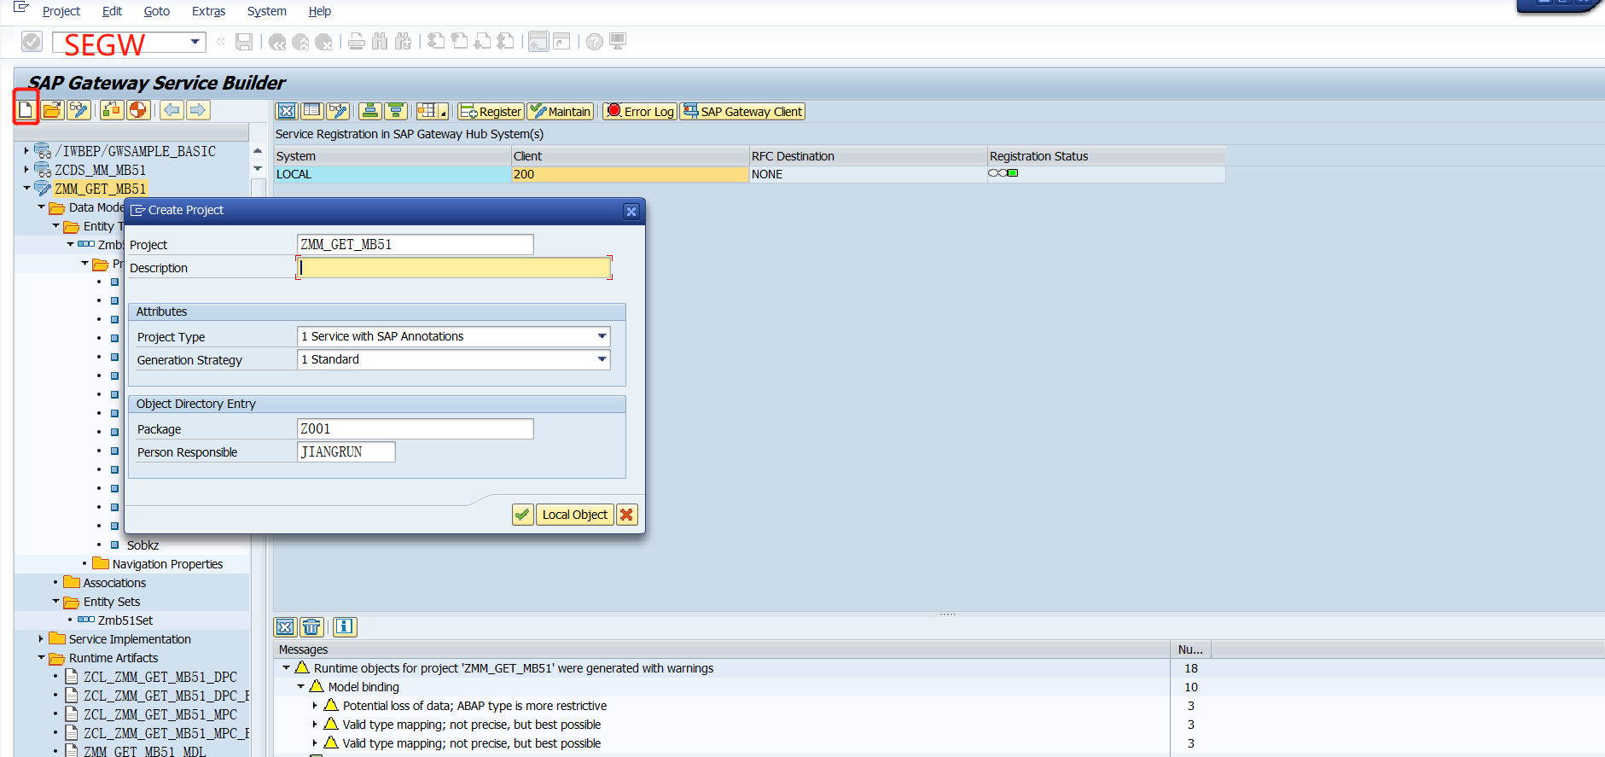Open the Edit menu

(112, 11)
